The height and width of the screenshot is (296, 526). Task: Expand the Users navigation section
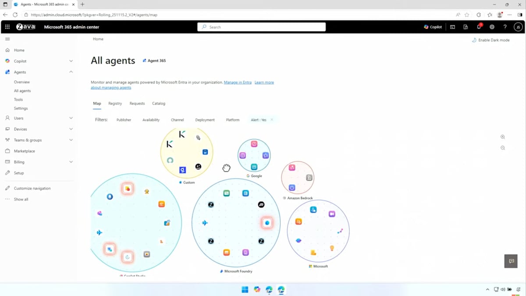71,118
